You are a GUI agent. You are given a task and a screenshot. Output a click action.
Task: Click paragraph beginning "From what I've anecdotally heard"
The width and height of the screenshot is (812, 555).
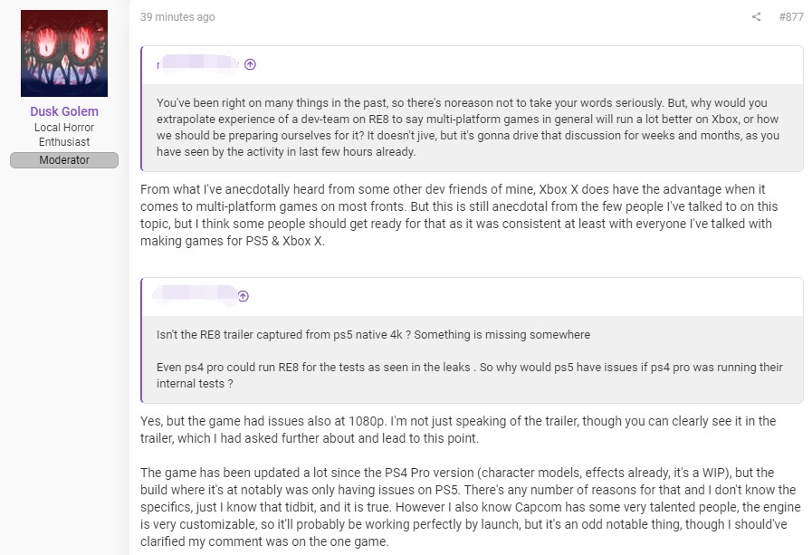pos(459,215)
